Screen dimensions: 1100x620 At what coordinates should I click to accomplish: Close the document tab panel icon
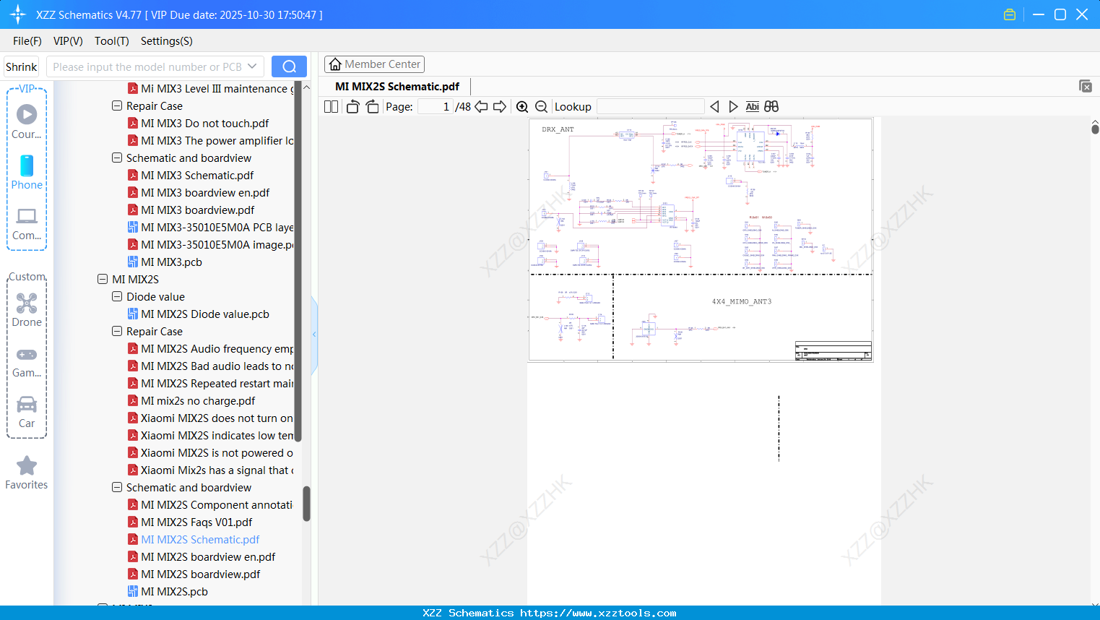coord(1086,86)
